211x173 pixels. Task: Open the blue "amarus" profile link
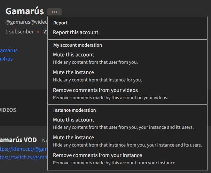[x=9, y=50]
